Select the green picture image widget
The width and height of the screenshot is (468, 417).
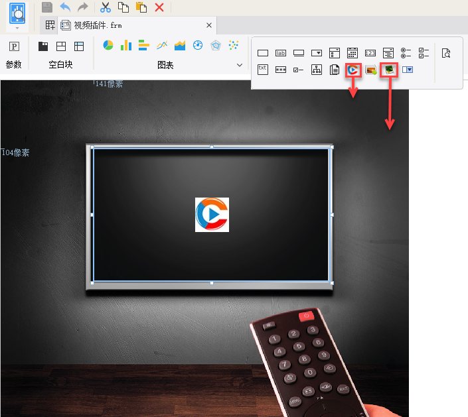pyautogui.click(x=389, y=70)
